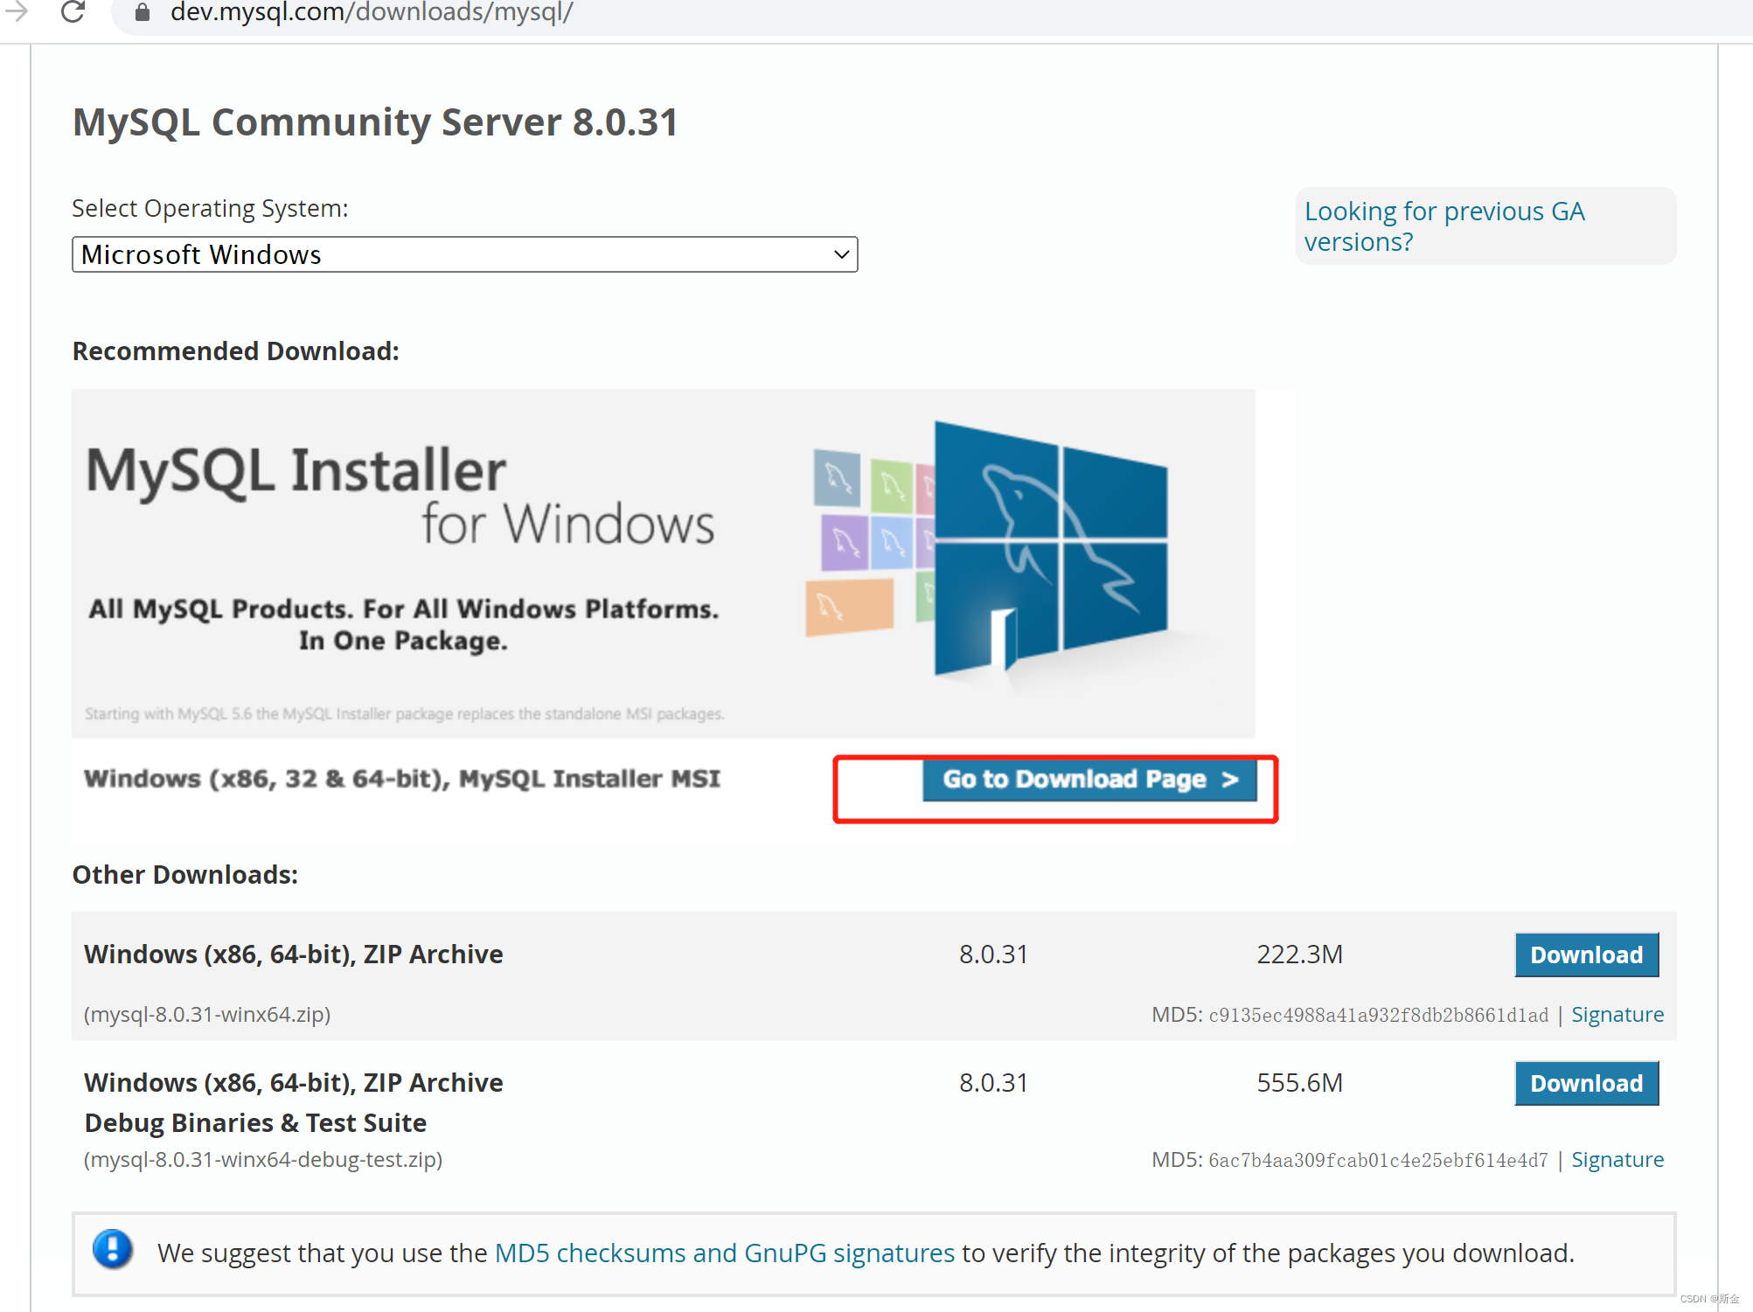Download the Debug Binaries & Test Suite

(1586, 1083)
